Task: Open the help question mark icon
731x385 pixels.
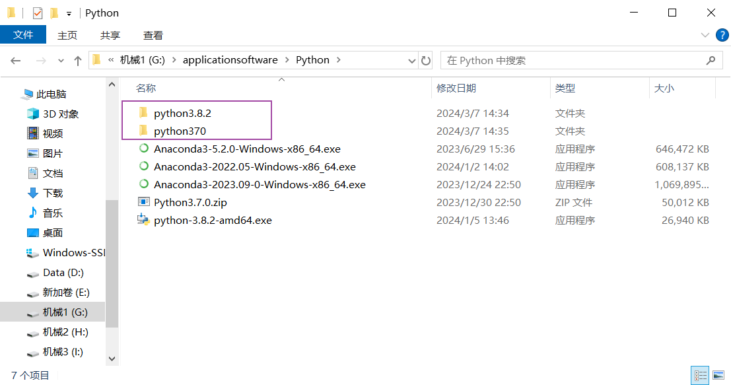Action: point(722,35)
